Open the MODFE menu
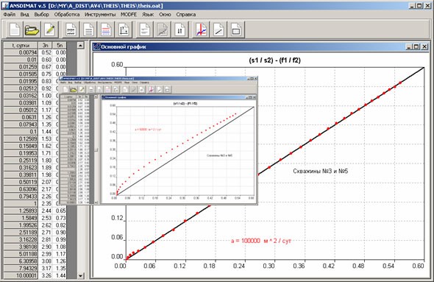This screenshot has height=282, width=434. click(x=129, y=15)
